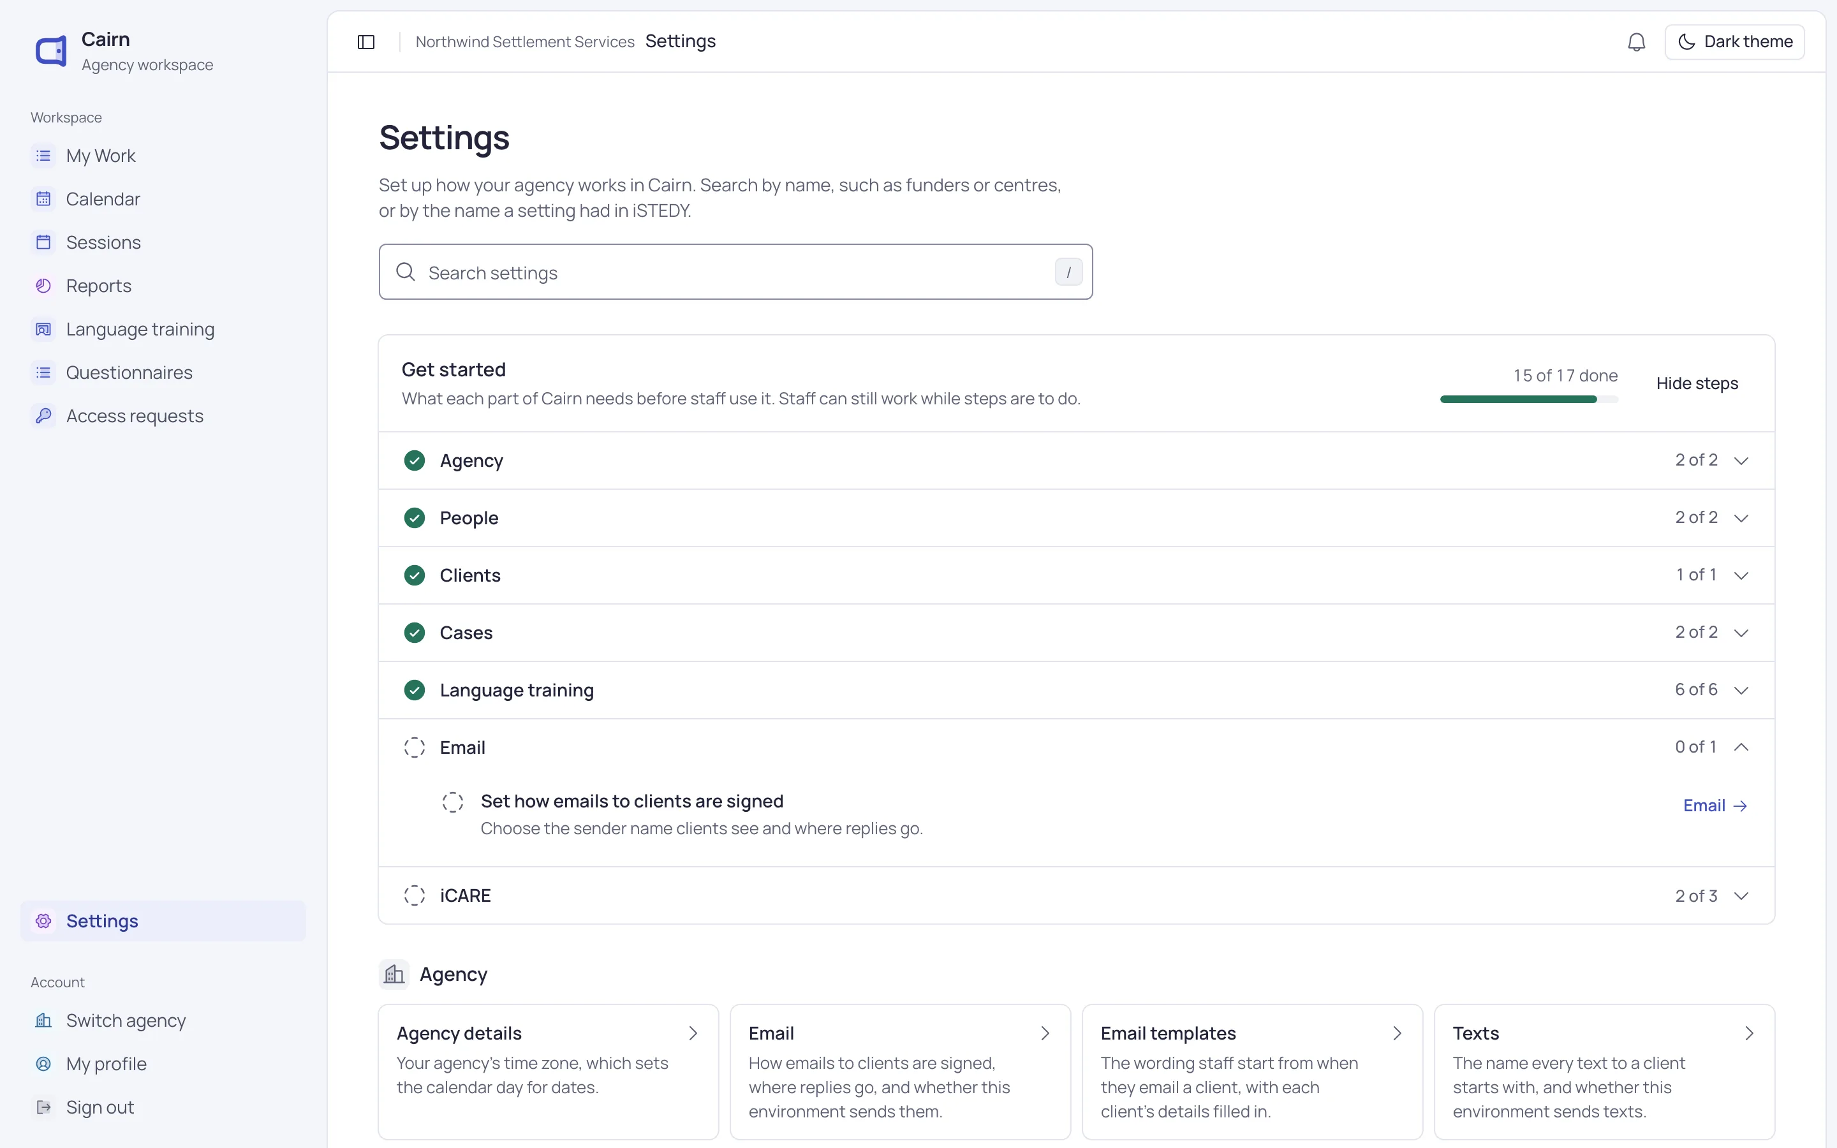Open notifications bell icon
The image size is (1837, 1148).
tap(1637, 41)
